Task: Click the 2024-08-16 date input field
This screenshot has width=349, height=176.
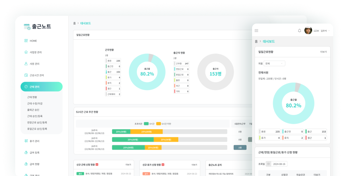Action: 280,164
